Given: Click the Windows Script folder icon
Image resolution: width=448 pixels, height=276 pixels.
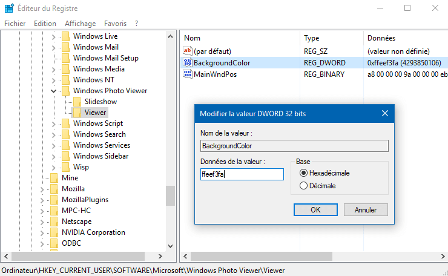Looking at the screenshot, I should point(66,123).
